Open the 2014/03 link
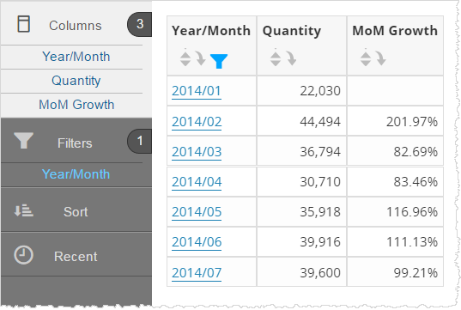The image size is (461, 310). [x=197, y=152]
